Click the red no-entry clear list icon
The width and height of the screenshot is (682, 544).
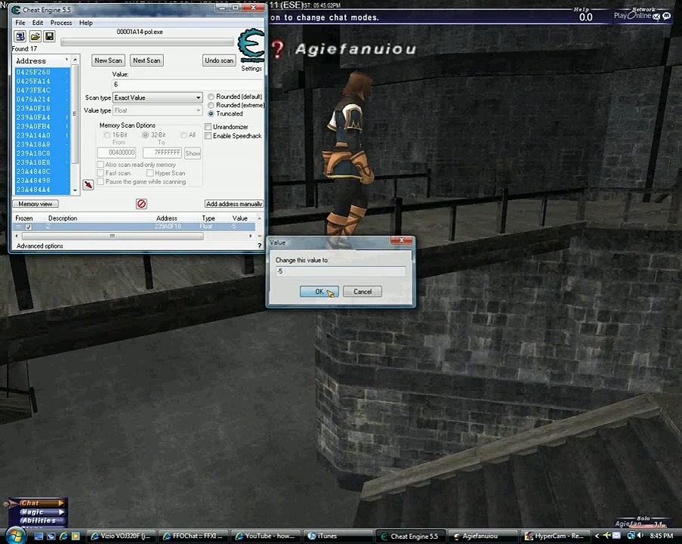pyautogui.click(x=141, y=204)
